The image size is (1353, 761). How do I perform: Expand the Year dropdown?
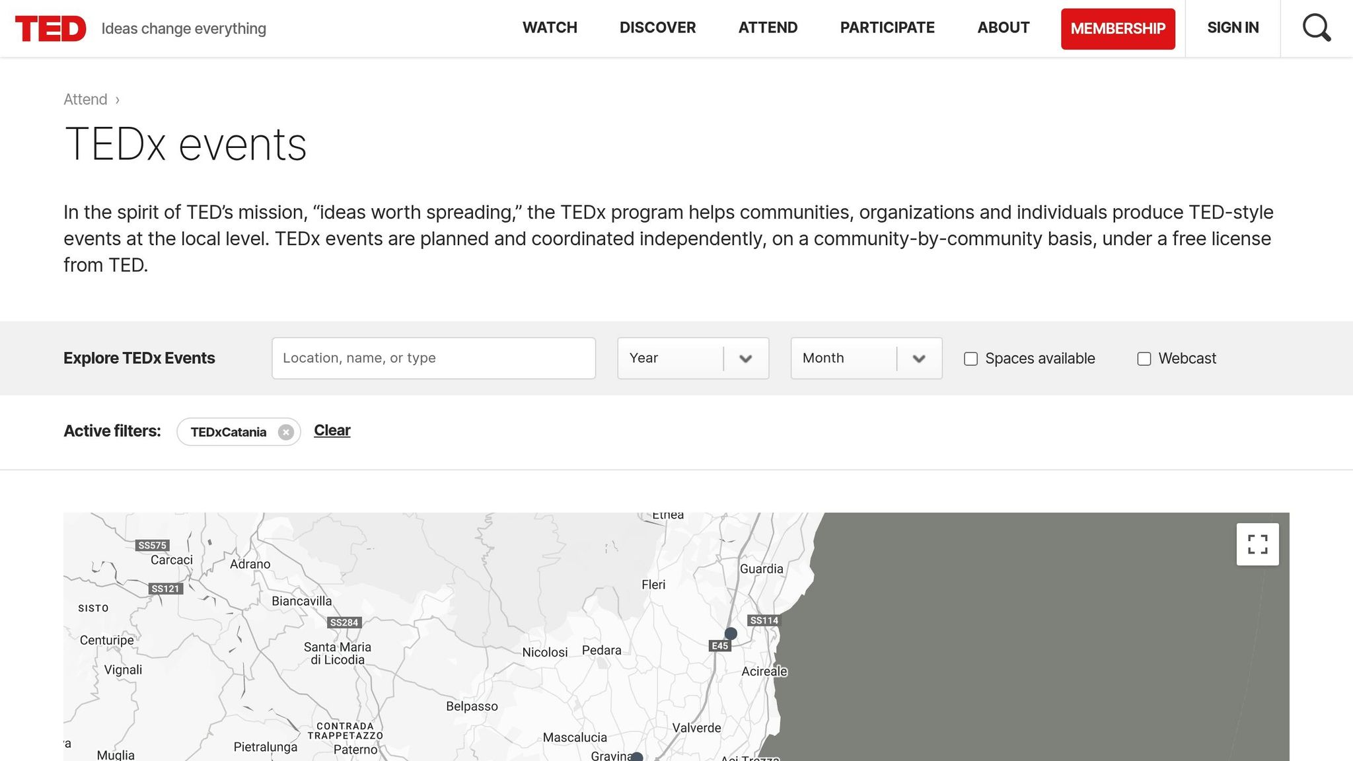pyautogui.click(x=692, y=358)
